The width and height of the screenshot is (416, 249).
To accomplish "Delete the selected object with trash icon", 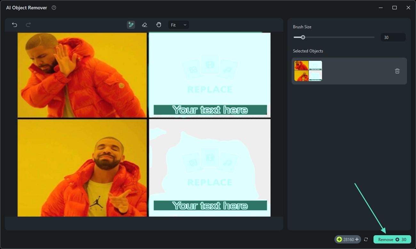I will point(397,71).
